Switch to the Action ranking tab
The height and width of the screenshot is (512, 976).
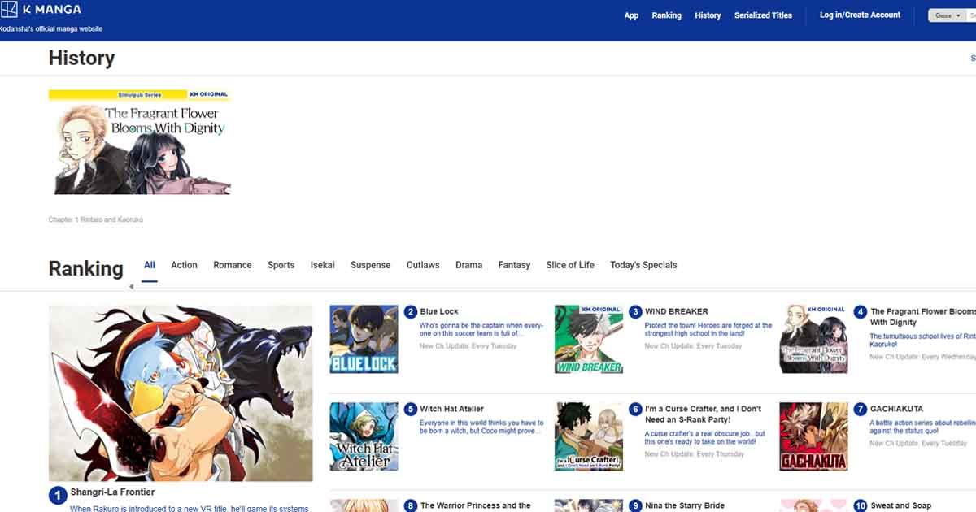[184, 265]
